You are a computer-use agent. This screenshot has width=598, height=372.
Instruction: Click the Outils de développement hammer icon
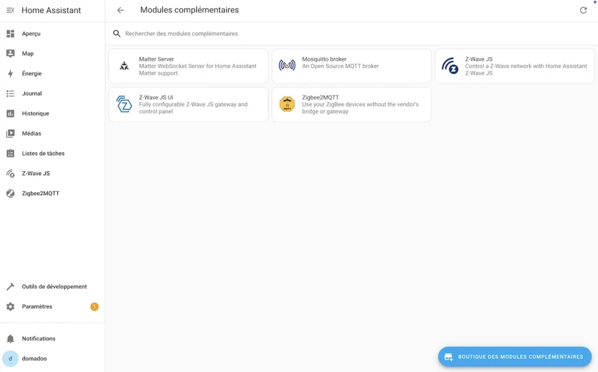pos(11,287)
